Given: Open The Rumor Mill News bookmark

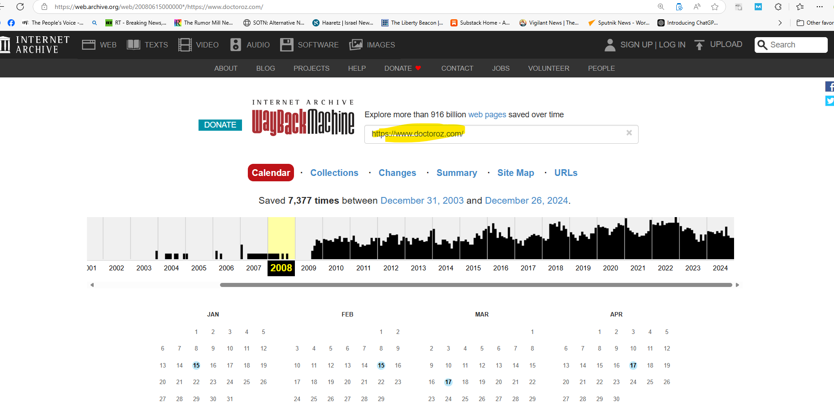Looking at the screenshot, I should click(204, 23).
